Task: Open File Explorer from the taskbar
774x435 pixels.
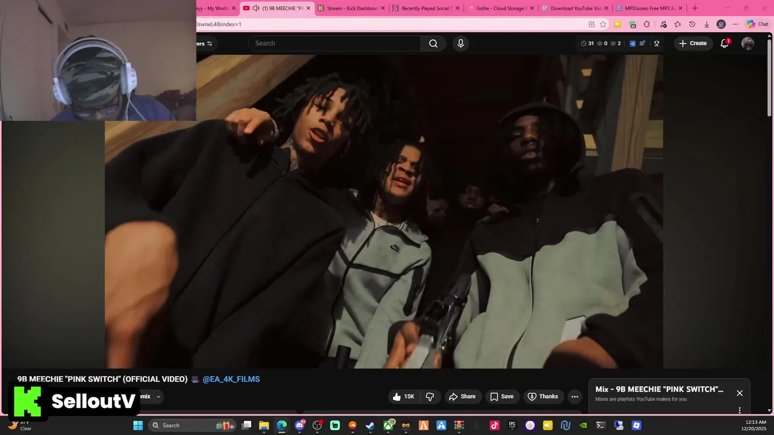Action: 264,425
